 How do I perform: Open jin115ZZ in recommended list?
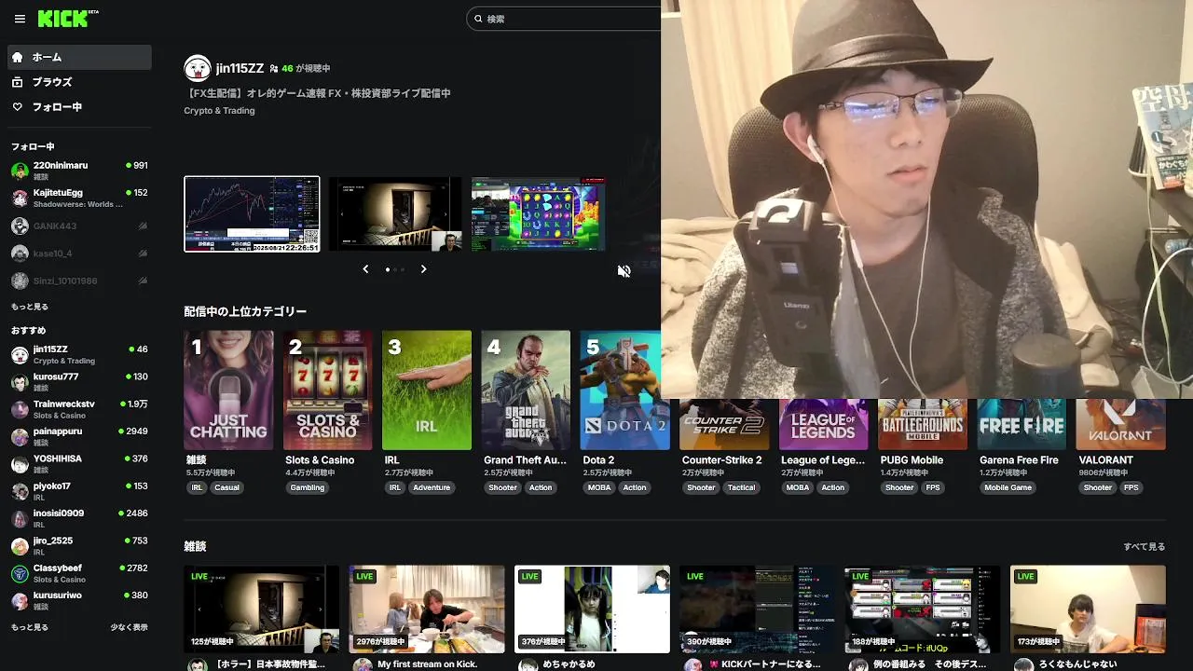tap(79, 354)
